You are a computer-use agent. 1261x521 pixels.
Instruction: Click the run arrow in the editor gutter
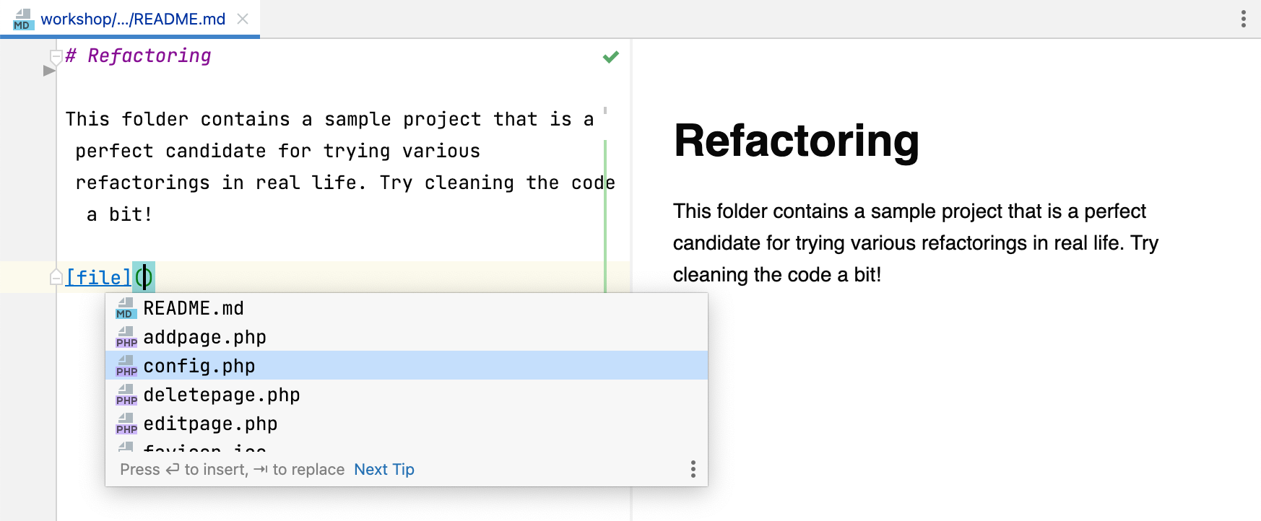pos(49,70)
